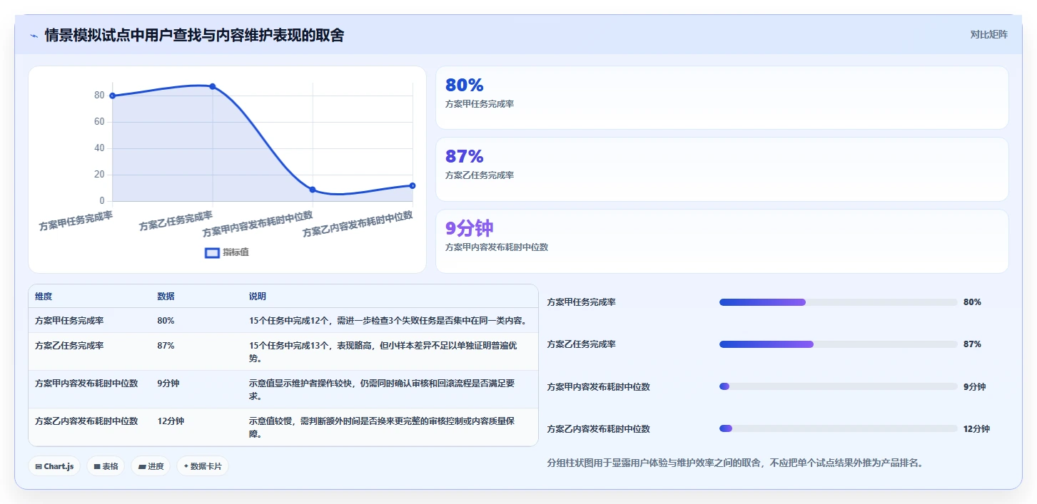The height and width of the screenshot is (504, 1037).
Task: Click the 方案乙任务完成率 progress bar
Action: (839, 344)
